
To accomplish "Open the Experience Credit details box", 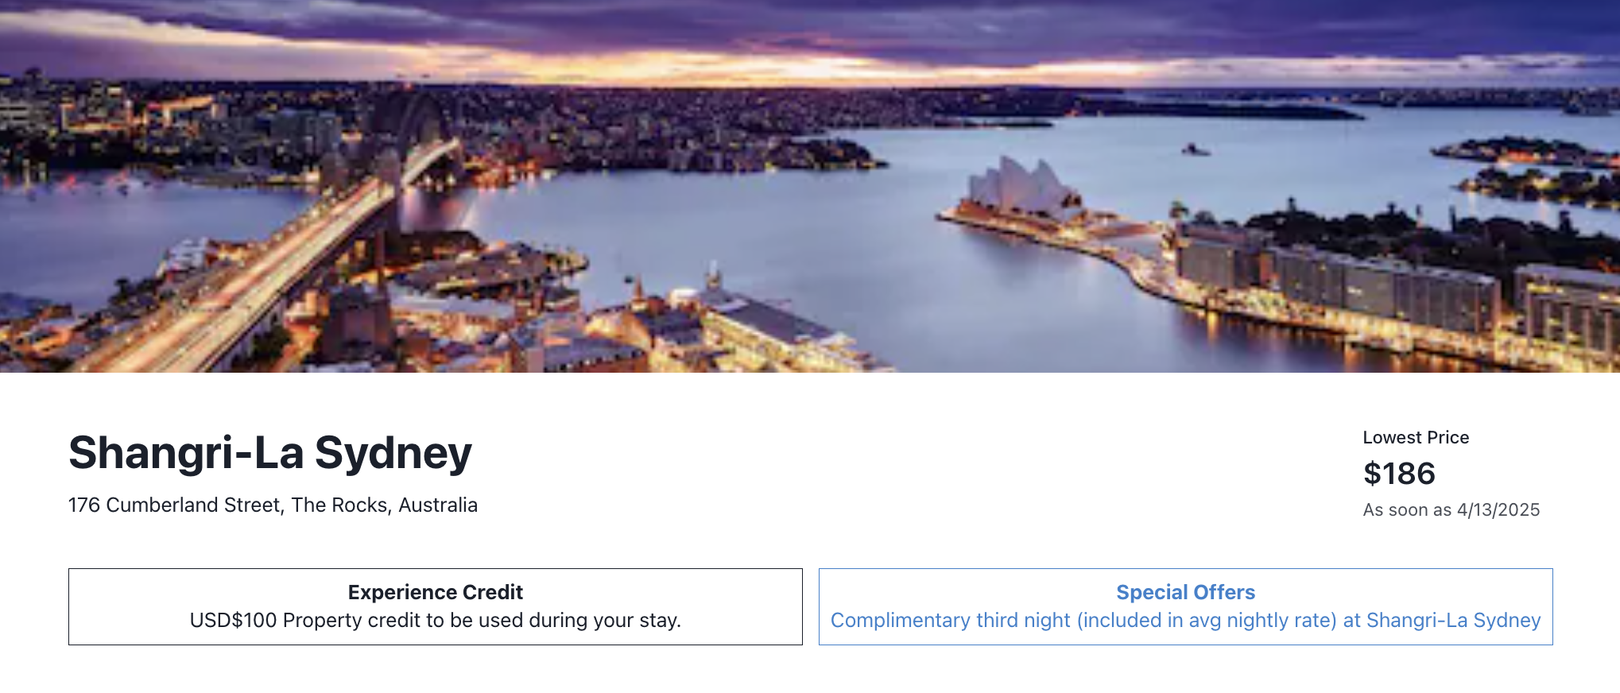I will [436, 606].
